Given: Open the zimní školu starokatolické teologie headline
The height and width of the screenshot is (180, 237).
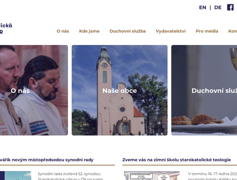Looking at the screenshot, I should [177, 160].
